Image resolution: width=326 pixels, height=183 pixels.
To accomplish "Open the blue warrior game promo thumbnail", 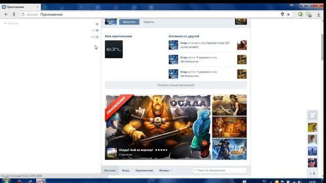I will (229, 149).
